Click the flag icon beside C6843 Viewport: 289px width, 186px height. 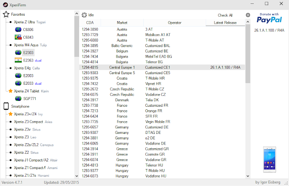18,37
